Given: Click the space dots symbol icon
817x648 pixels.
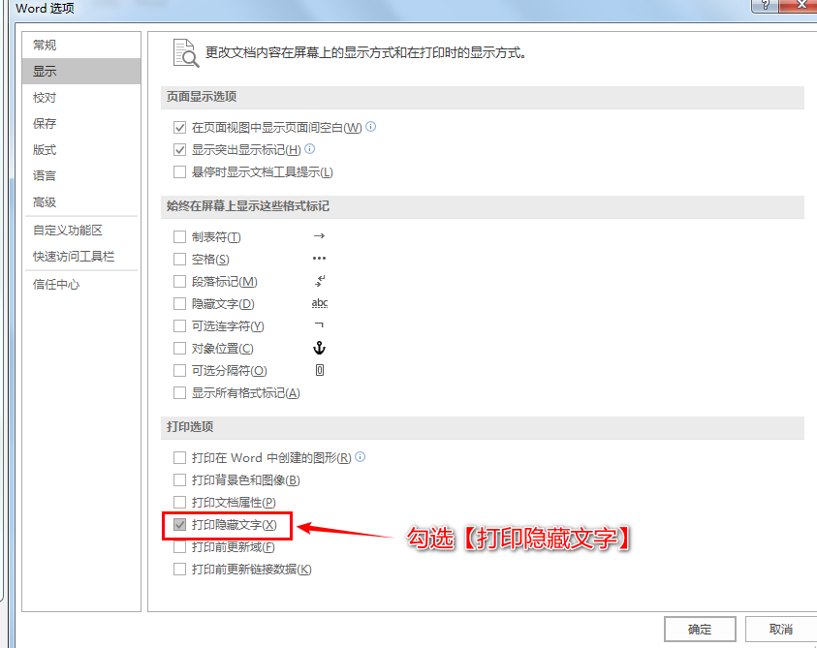Looking at the screenshot, I should tap(320, 259).
